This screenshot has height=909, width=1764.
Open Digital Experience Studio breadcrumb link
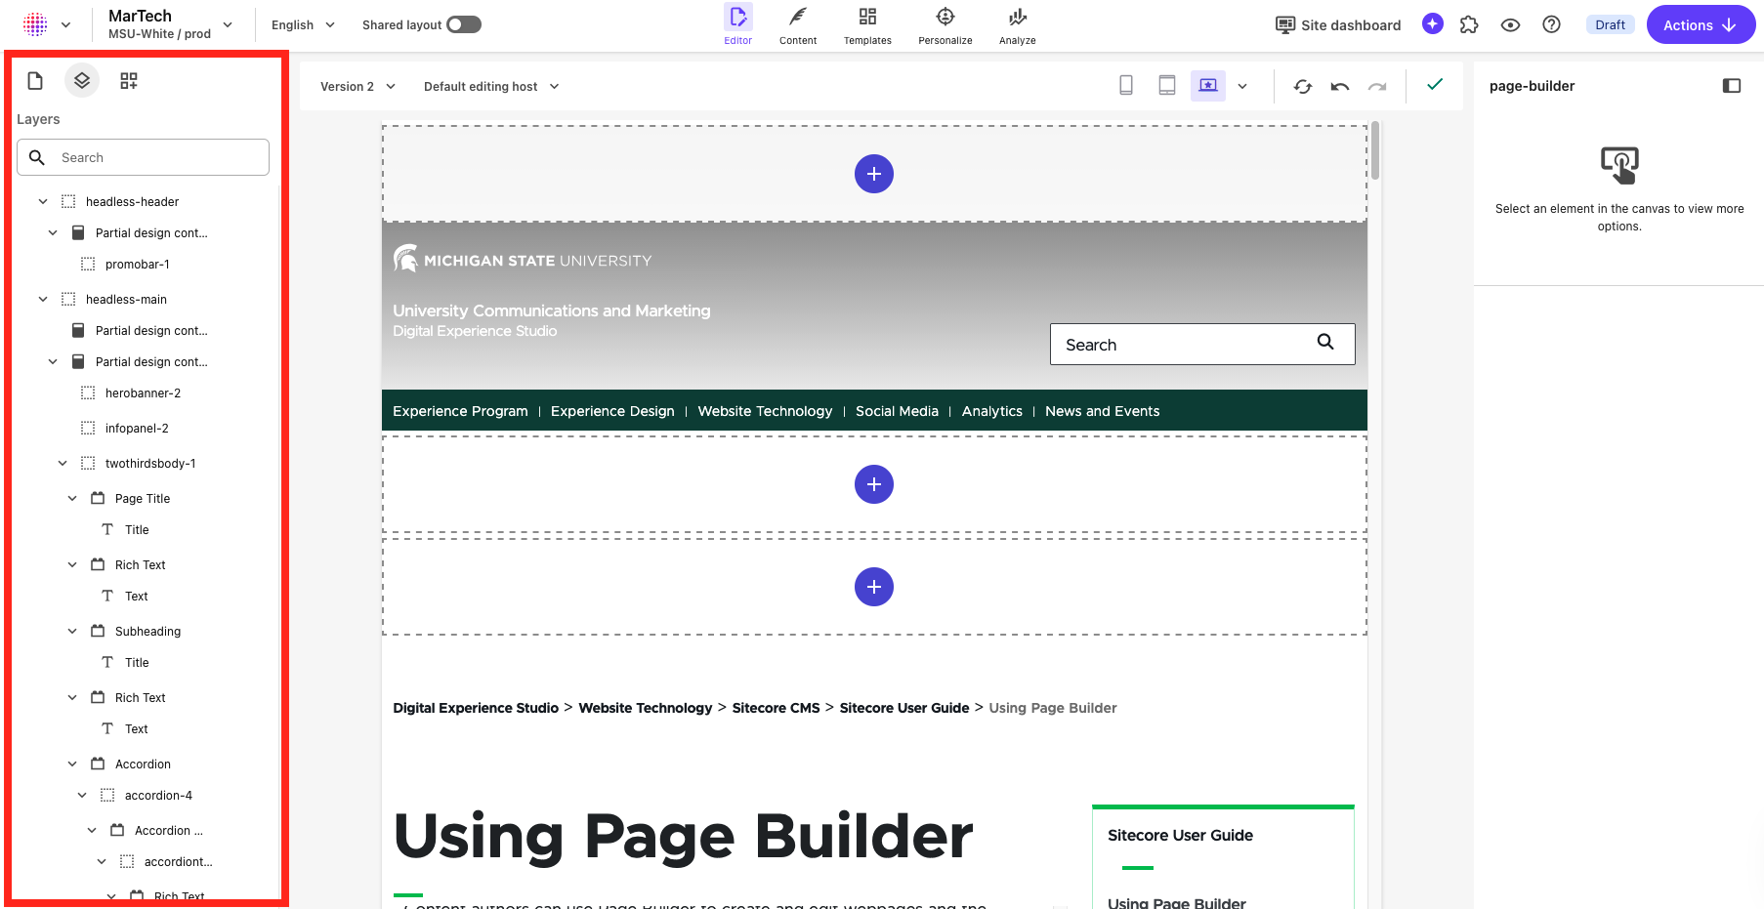pos(476,708)
